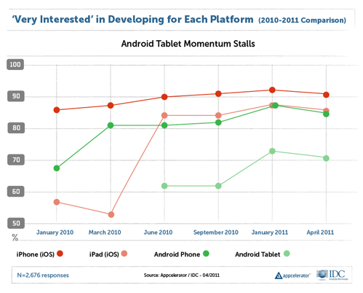Click the Android Tablet point at September 2010

point(218,186)
